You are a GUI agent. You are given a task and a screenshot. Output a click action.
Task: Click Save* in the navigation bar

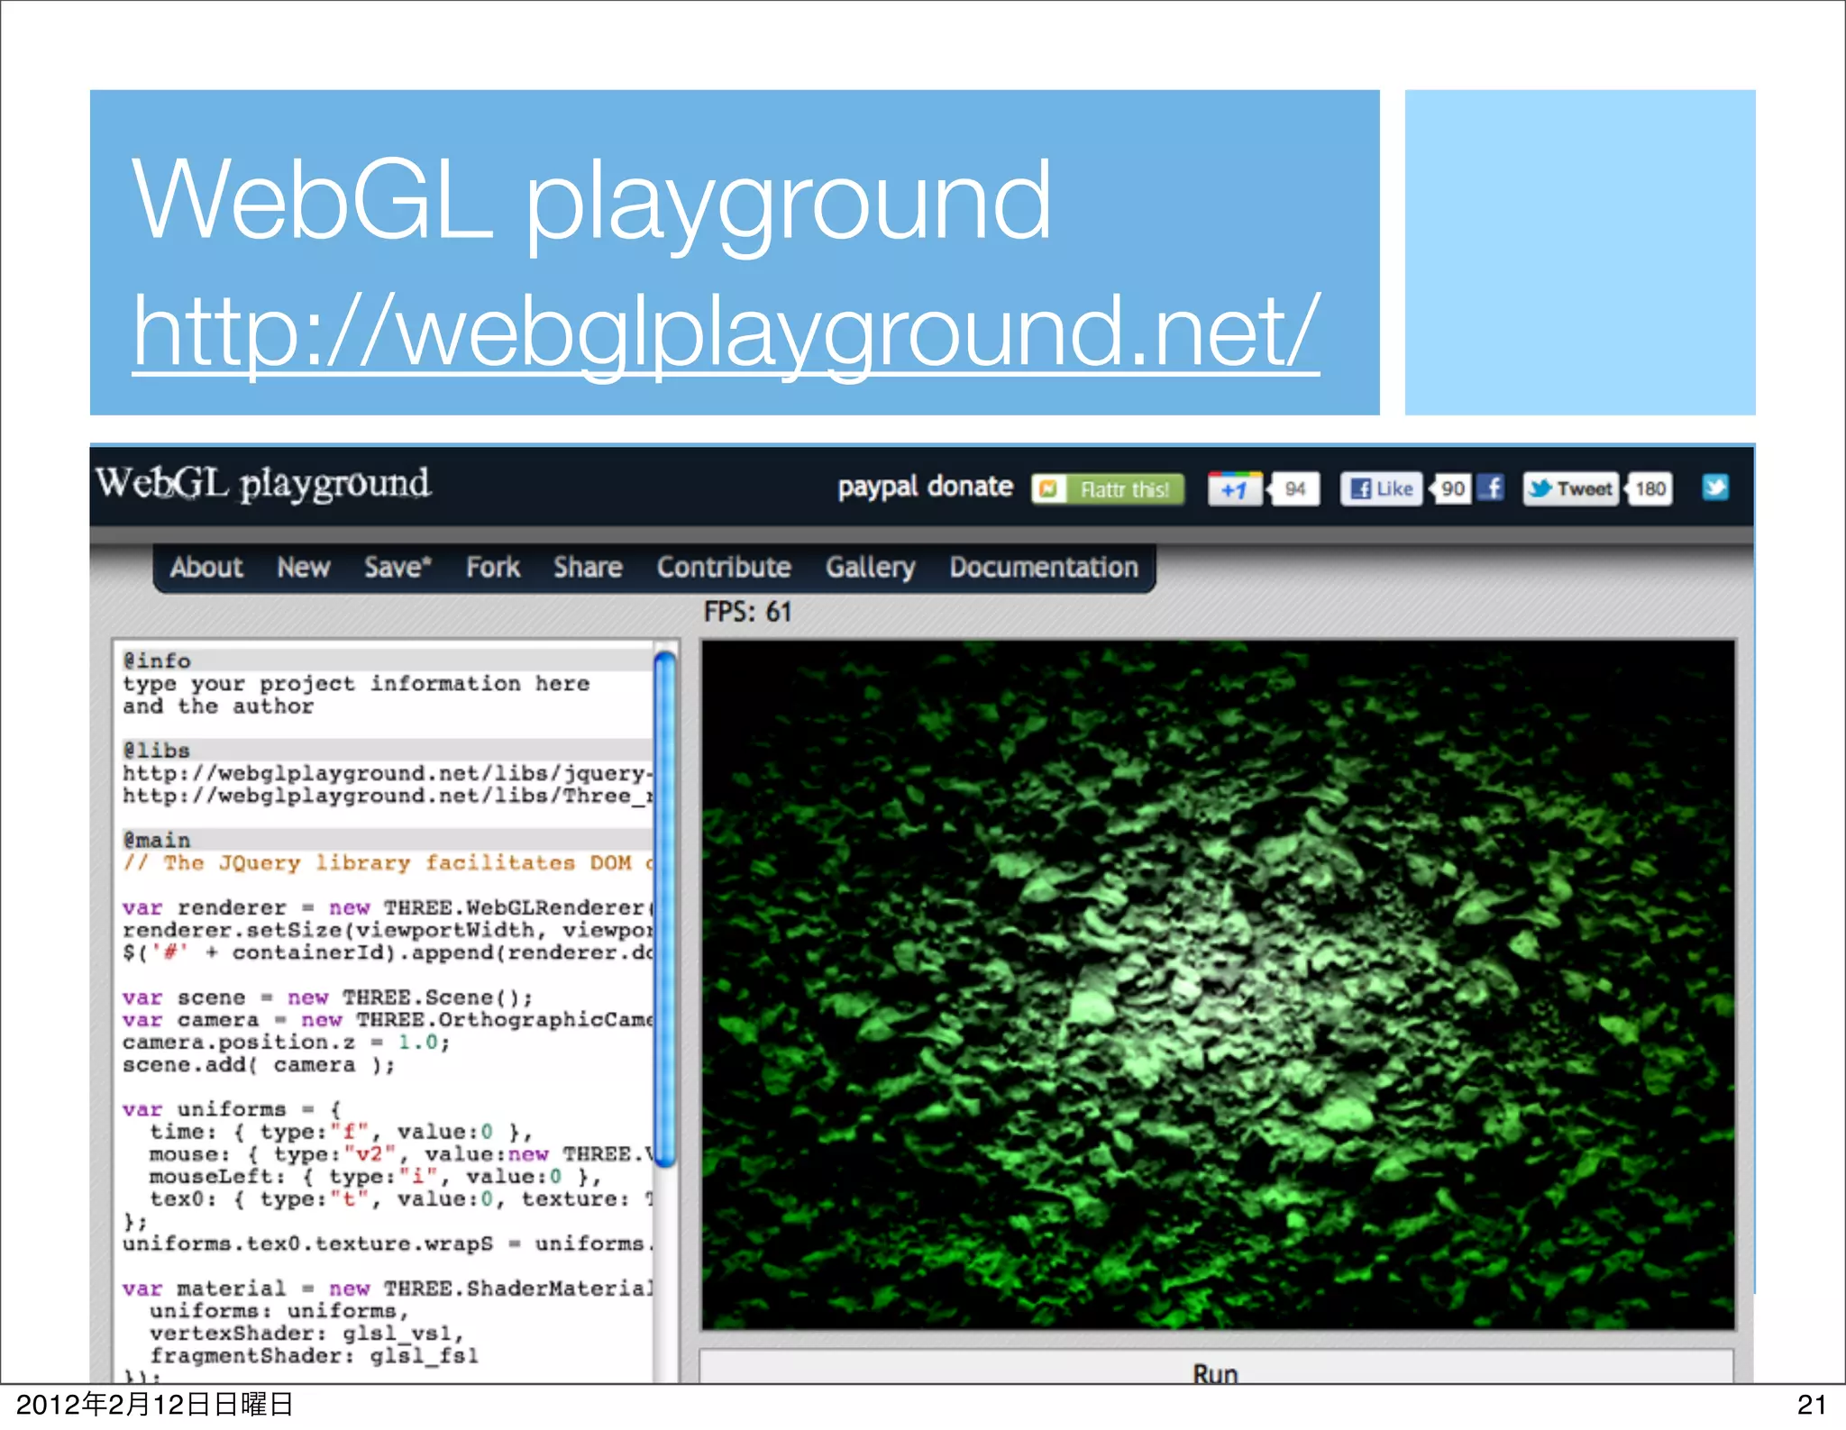tap(398, 567)
